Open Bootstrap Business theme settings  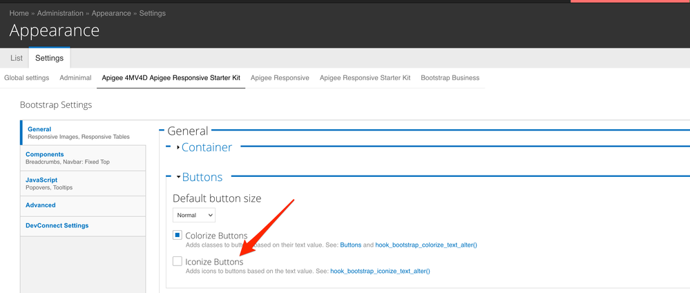450,78
